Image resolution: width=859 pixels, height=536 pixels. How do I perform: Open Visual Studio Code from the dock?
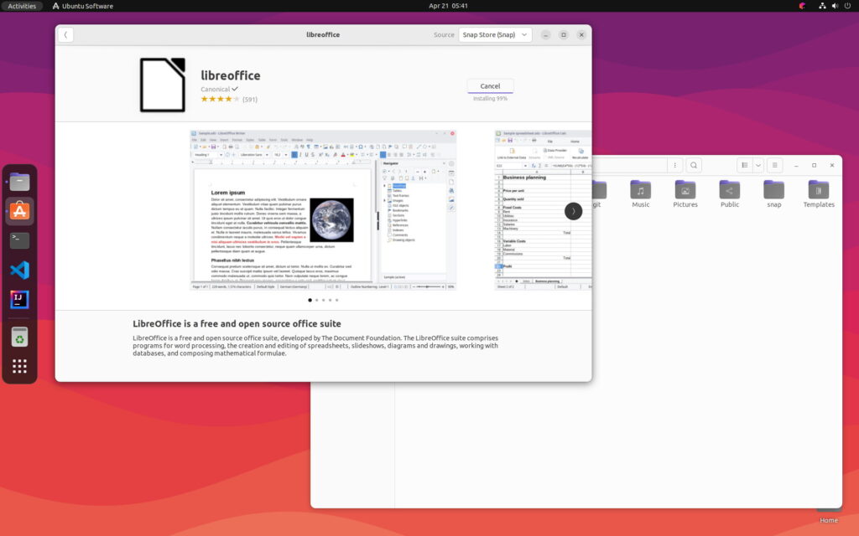pyautogui.click(x=19, y=270)
